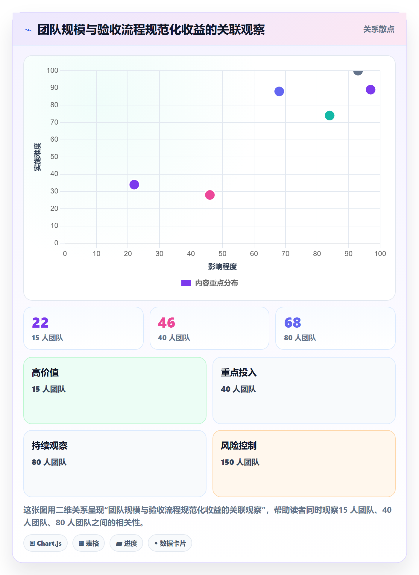Click the 150 人团队 label in 风险控制 card
This screenshot has width=419, height=575.
coord(240,462)
